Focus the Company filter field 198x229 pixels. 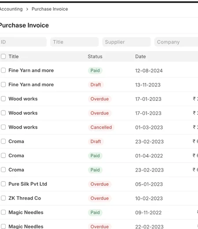point(176,42)
